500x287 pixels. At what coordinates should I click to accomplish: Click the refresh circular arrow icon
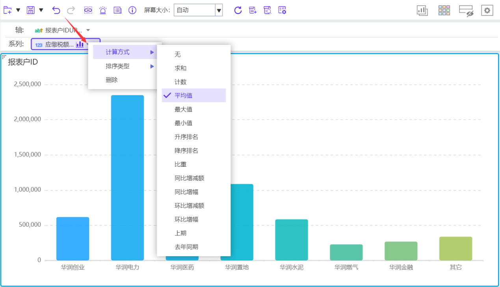(x=238, y=10)
